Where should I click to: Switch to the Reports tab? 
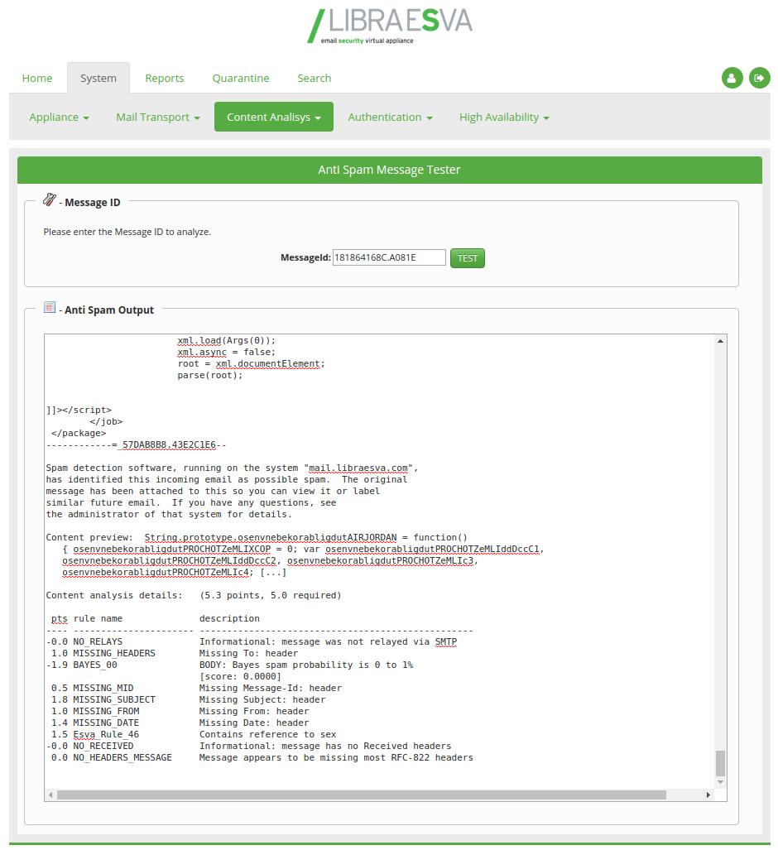[x=164, y=78]
